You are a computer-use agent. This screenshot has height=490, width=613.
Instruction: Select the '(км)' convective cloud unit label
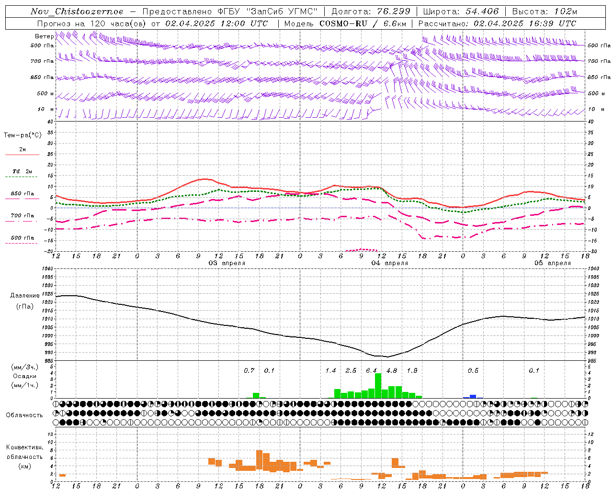click(25, 466)
